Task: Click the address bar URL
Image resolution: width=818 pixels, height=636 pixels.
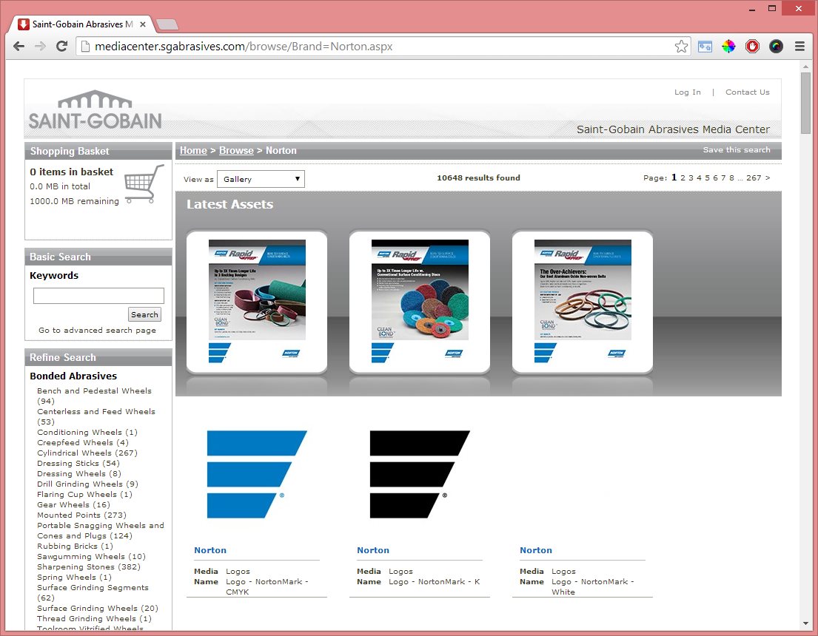Action: [244, 47]
